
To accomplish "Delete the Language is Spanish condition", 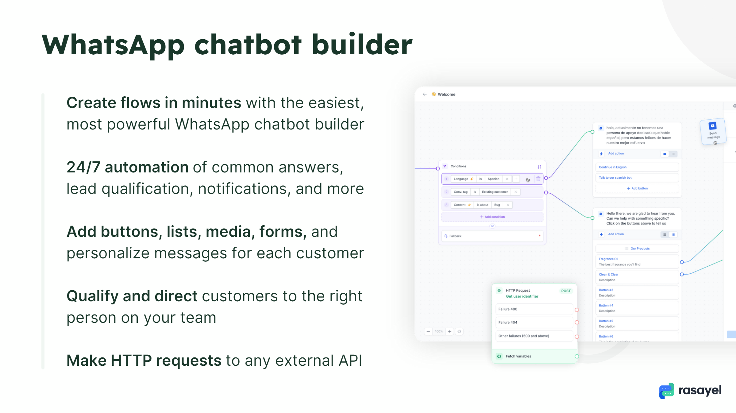I will pos(538,179).
